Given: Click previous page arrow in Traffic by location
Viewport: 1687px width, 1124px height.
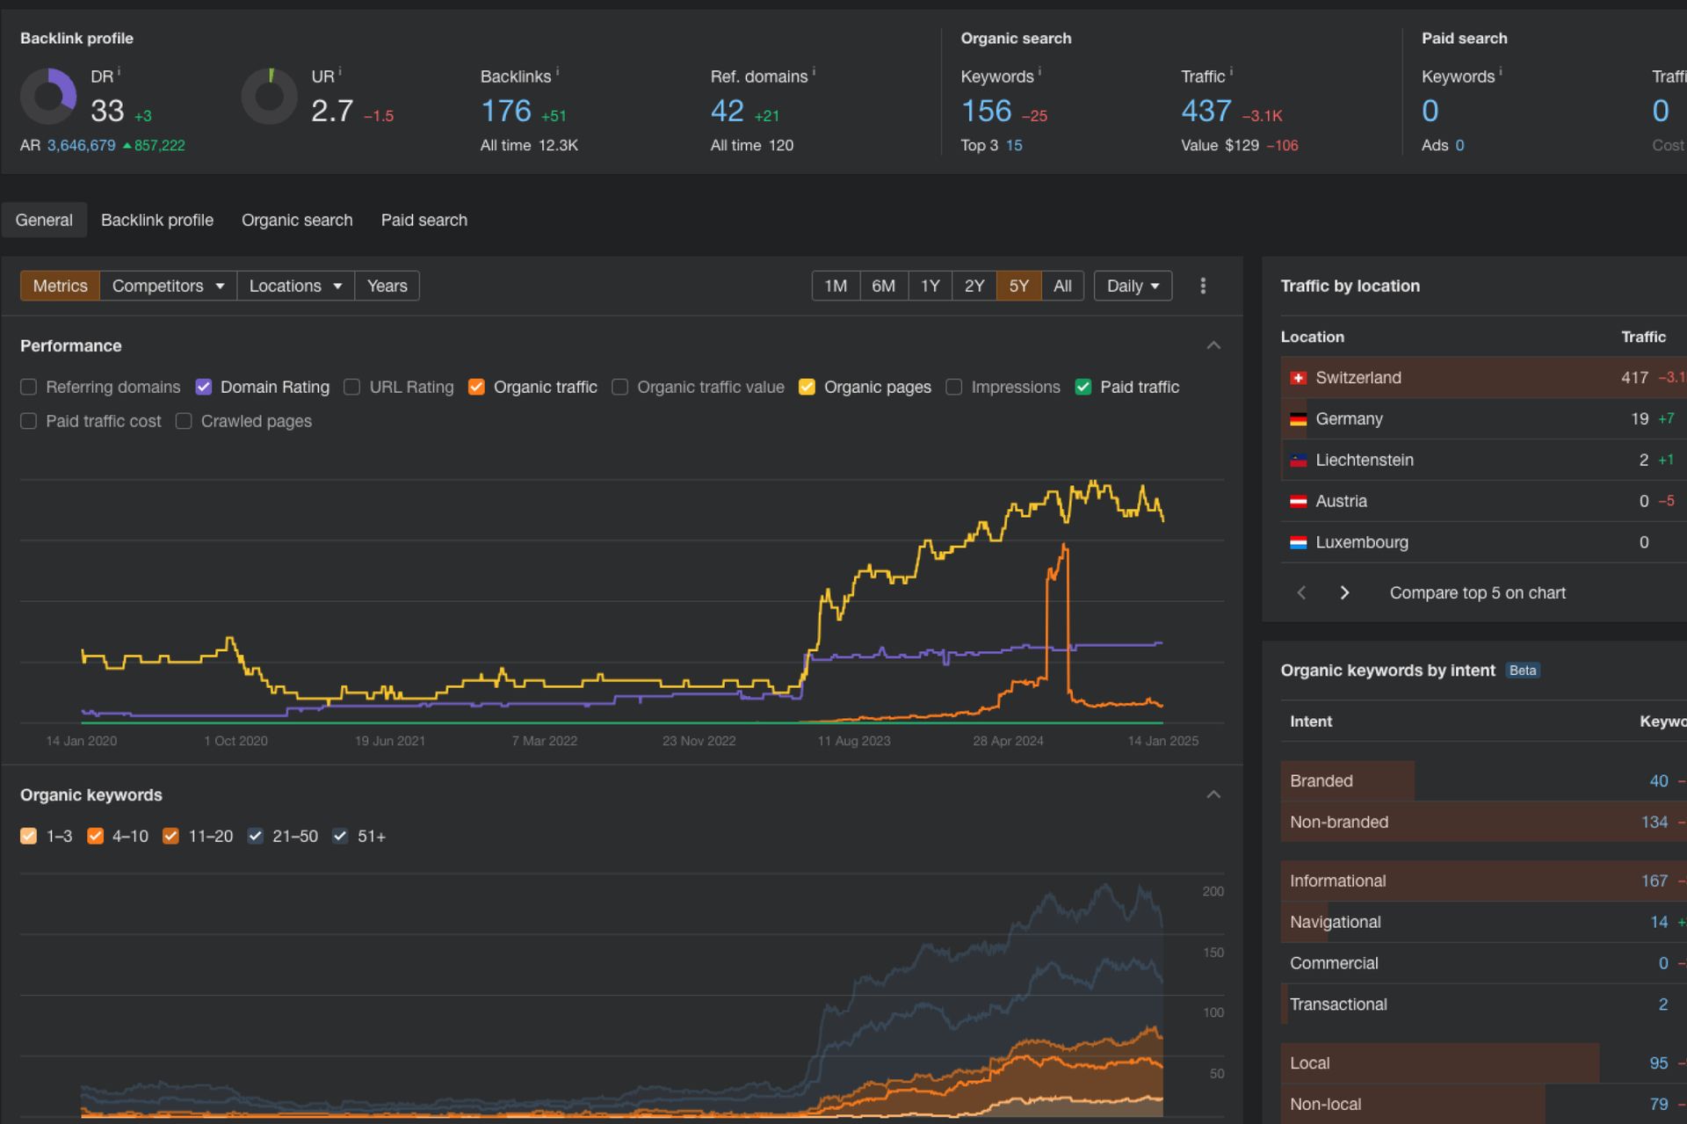Looking at the screenshot, I should [1302, 592].
